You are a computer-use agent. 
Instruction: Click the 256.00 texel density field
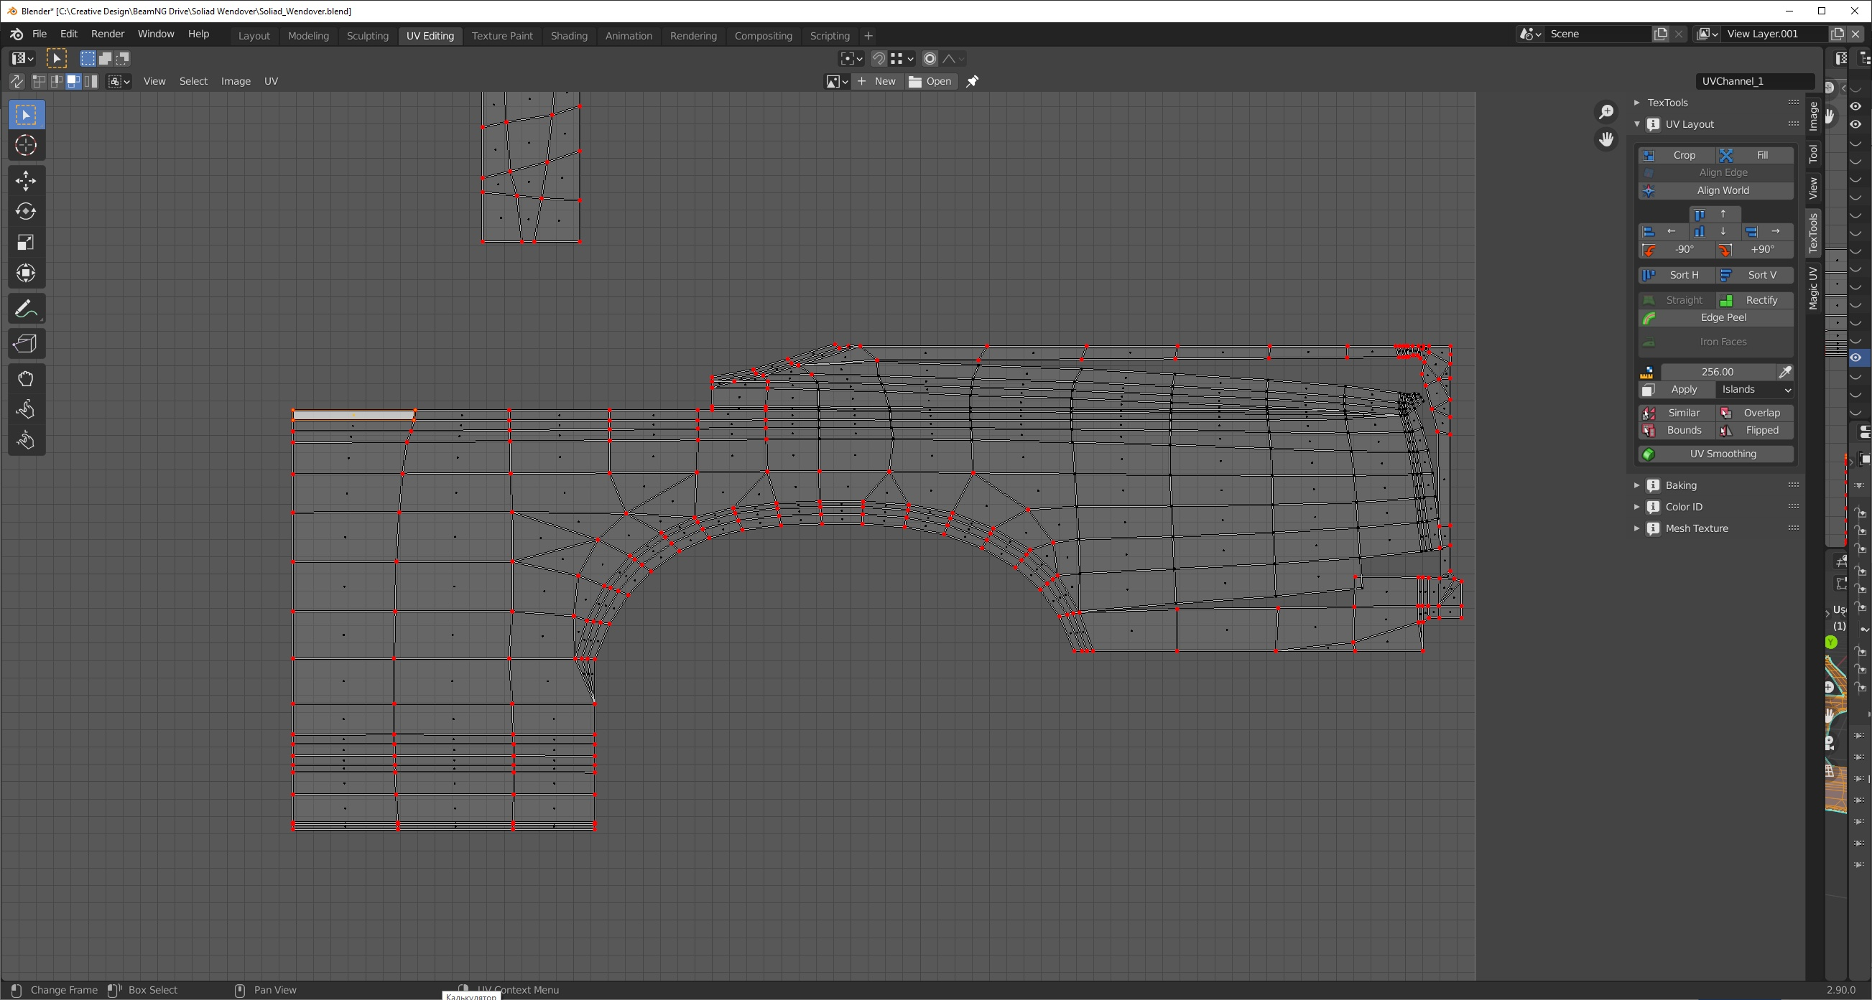tap(1717, 372)
